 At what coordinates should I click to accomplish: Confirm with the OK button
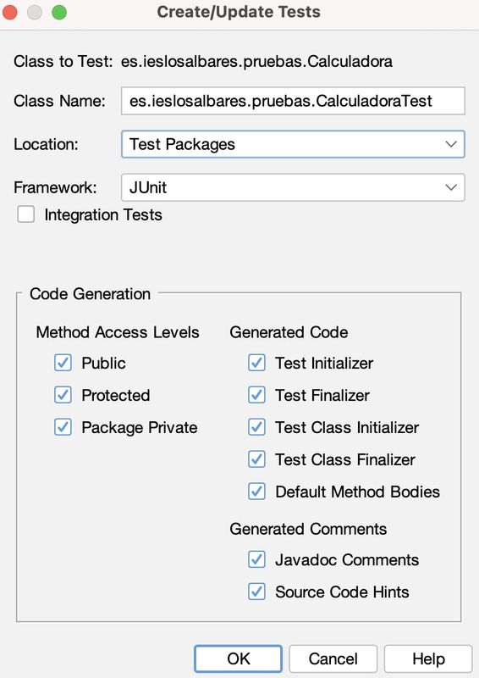point(238,659)
